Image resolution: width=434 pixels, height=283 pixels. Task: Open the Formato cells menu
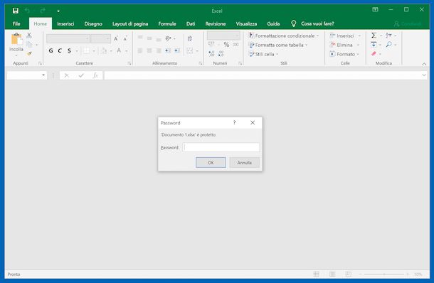pyautogui.click(x=344, y=54)
